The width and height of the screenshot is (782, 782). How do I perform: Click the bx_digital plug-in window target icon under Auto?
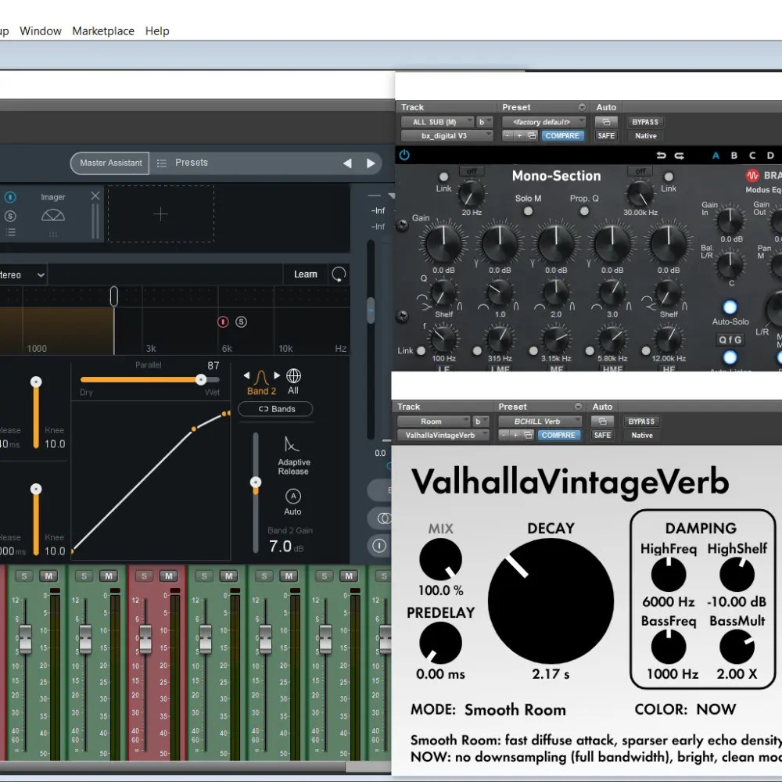(x=606, y=122)
